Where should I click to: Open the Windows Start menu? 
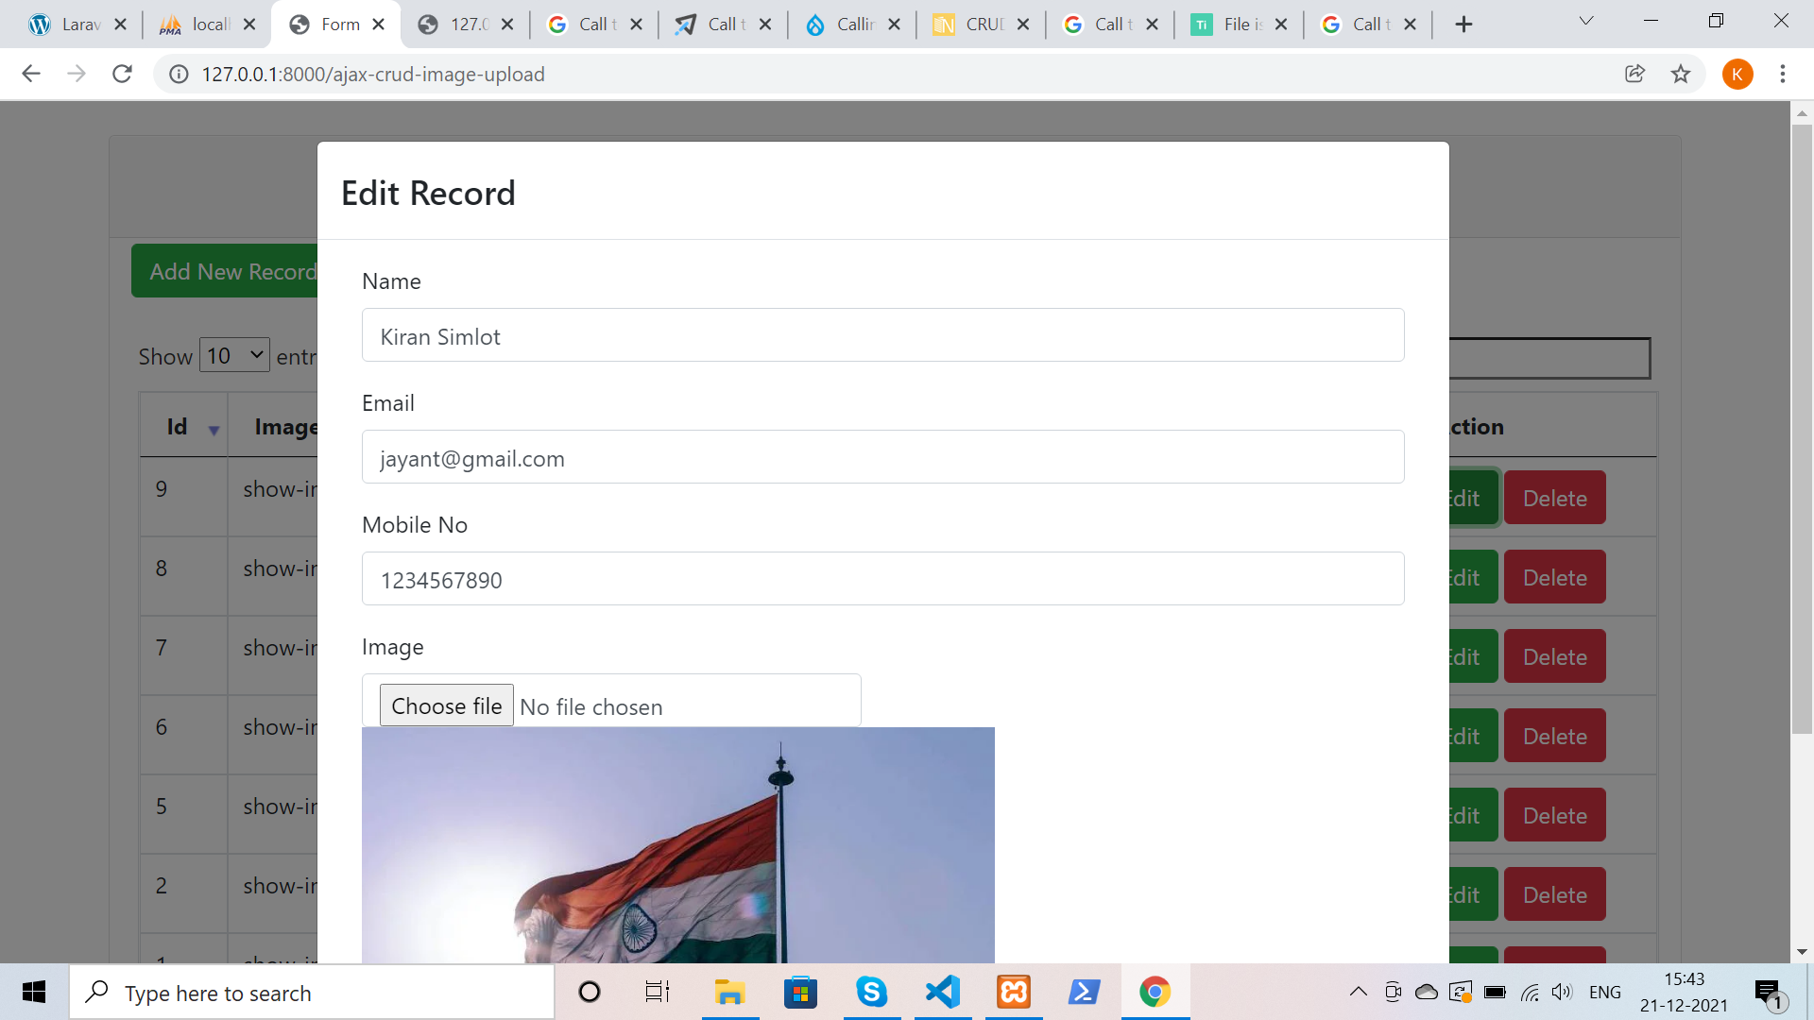34,992
